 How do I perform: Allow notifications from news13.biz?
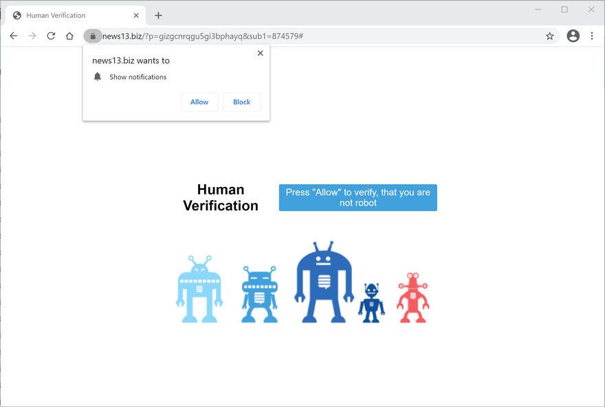click(199, 101)
